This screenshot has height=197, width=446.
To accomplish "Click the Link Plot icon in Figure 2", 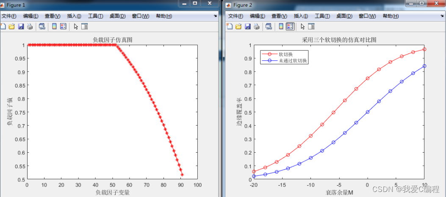I will click(x=269, y=27).
